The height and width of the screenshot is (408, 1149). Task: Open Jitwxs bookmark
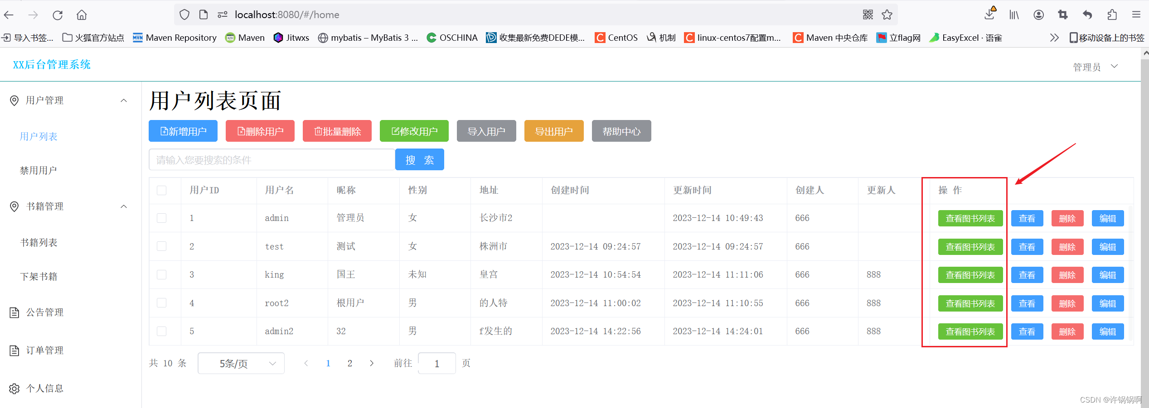(x=291, y=38)
